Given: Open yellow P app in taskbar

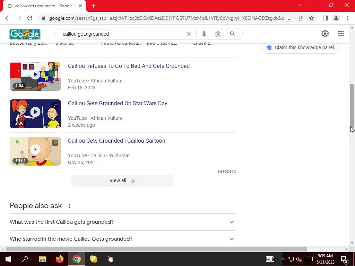Looking at the screenshot, I should pyautogui.click(x=93, y=259).
